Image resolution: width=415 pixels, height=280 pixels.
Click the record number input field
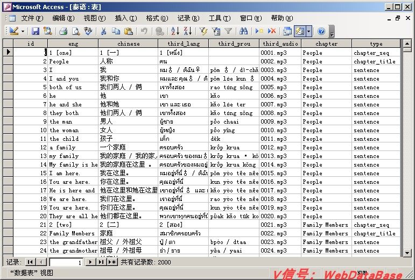(66, 262)
